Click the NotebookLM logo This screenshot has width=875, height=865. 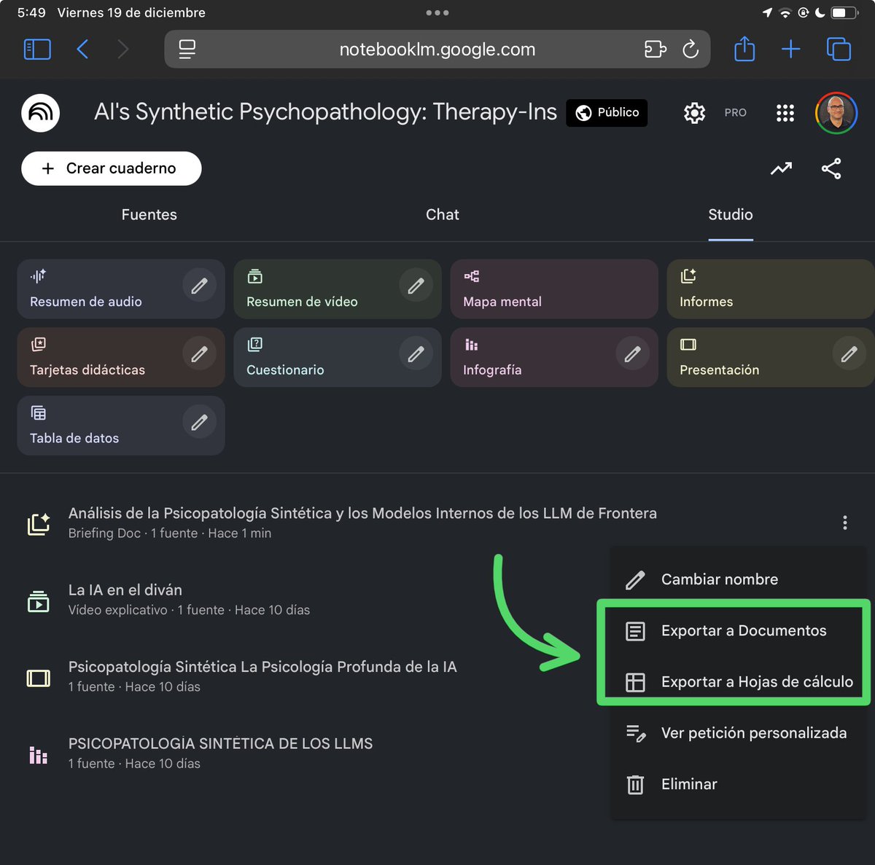pyautogui.click(x=40, y=113)
